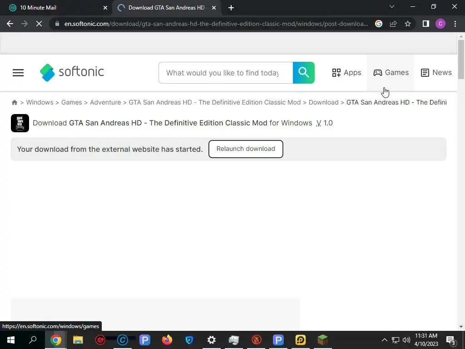View site information lock icon

[x=57, y=24]
